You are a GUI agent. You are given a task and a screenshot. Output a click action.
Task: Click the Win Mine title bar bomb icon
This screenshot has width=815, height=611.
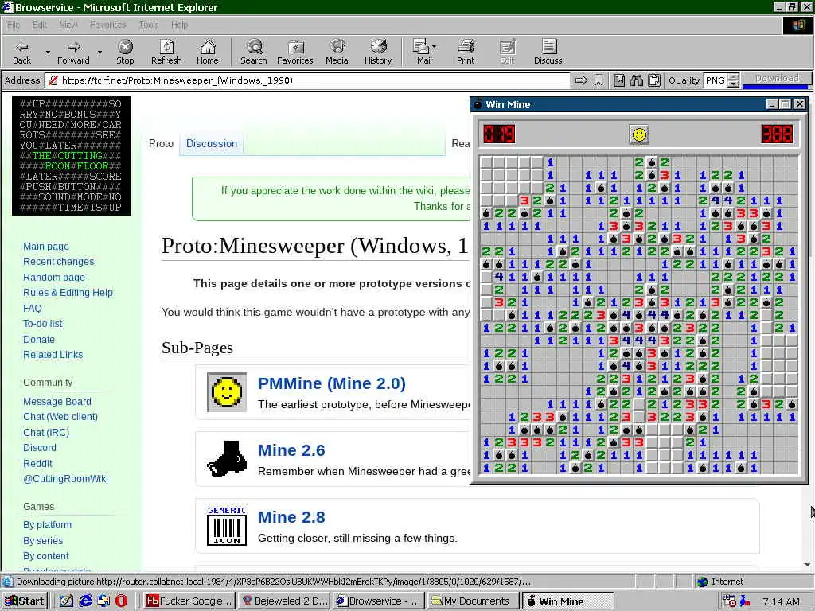pyautogui.click(x=478, y=104)
